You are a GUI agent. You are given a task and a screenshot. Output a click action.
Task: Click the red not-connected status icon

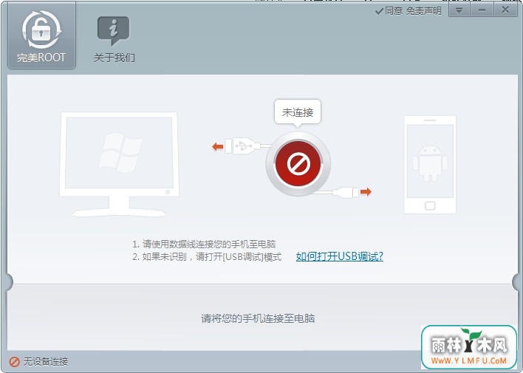coord(298,163)
